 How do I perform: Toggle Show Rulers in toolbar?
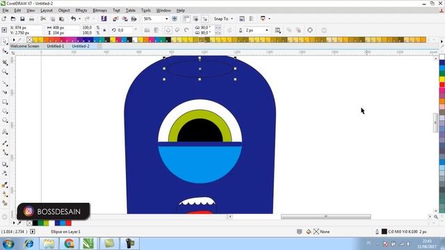coord(186,19)
